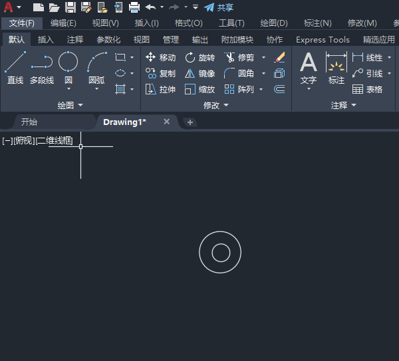Expand the Arc tool options arrow
399x361 pixels.
pos(96,89)
